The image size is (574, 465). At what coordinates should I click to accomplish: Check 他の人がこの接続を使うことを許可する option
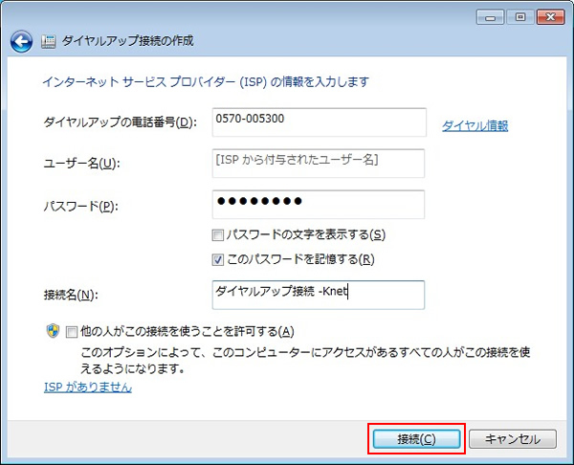[72, 332]
